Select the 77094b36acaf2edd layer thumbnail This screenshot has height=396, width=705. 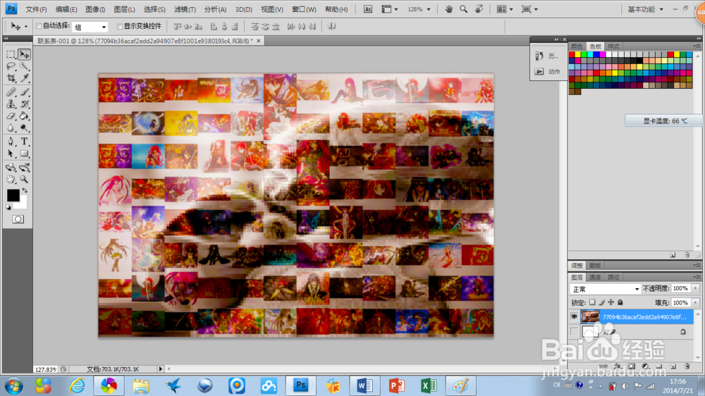tap(590, 316)
